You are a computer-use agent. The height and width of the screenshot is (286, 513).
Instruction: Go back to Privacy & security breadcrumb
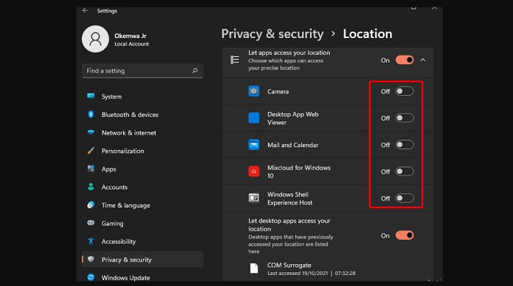272,34
